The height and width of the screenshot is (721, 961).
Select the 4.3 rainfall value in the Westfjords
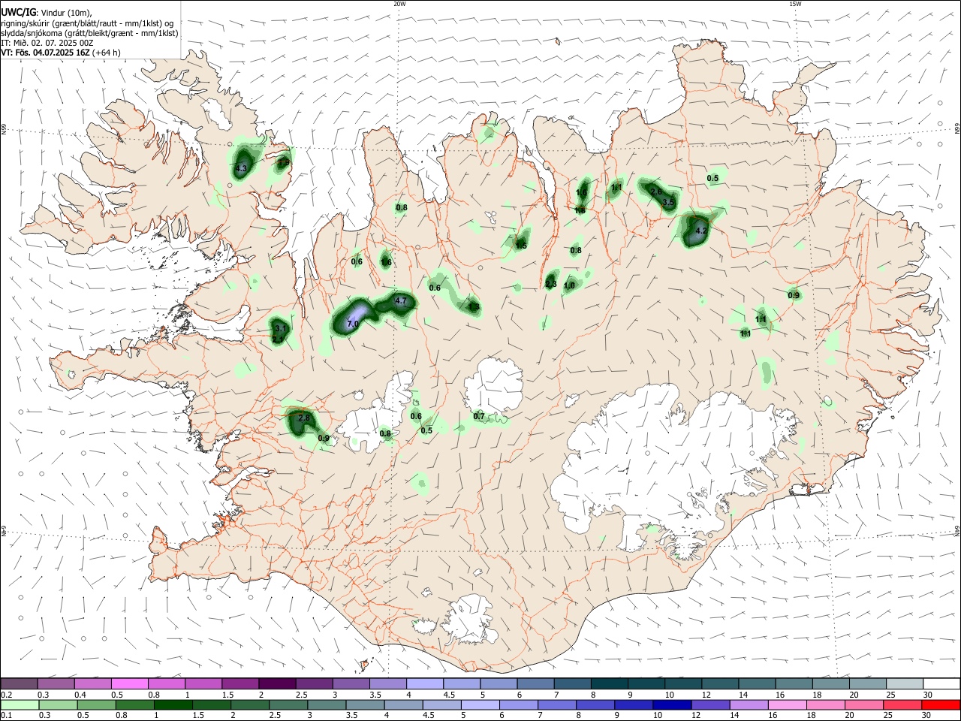[x=241, y=169]
